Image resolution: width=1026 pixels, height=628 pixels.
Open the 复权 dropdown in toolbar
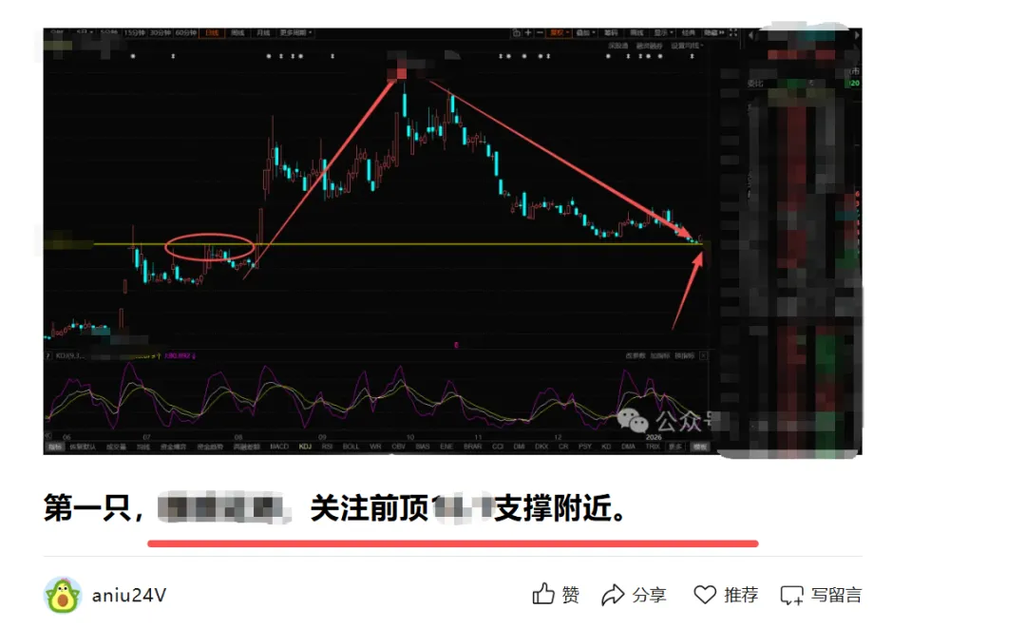pyautogui.click(x=559, y=32)
